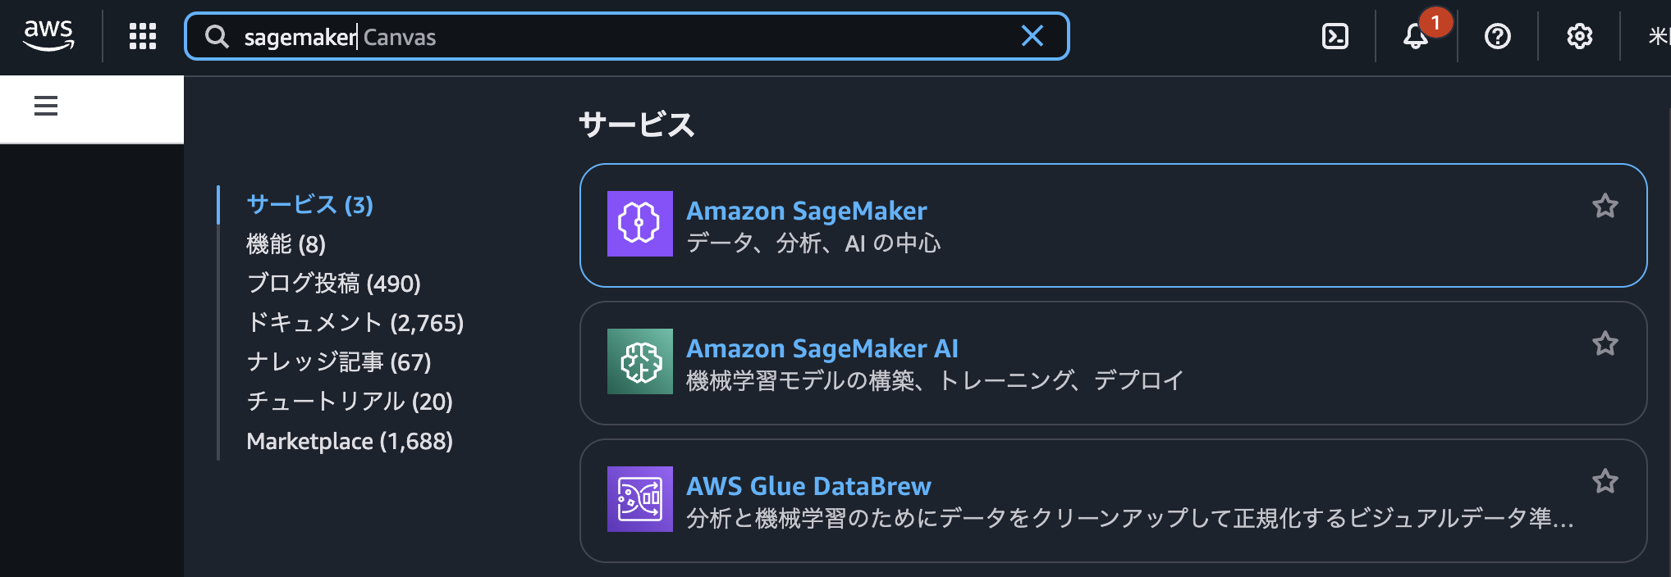Image resolution: width=1671 pixels, height=577 pixels.
Task: Clear the search box with the X
Action: [x=1032, y=36]
